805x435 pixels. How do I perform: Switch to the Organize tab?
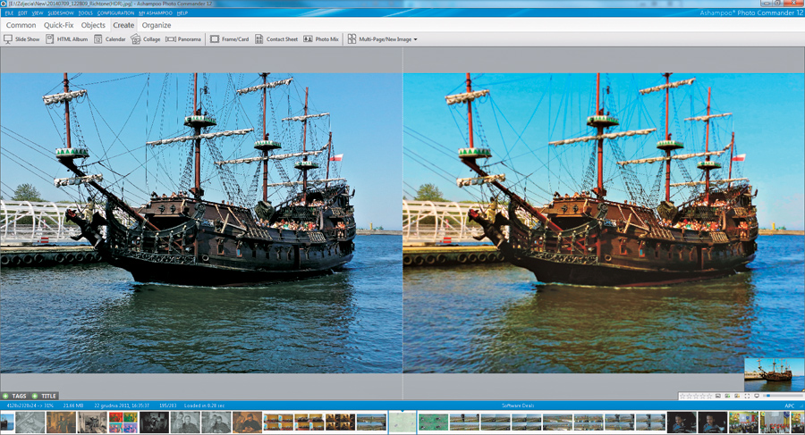[156, 25]
